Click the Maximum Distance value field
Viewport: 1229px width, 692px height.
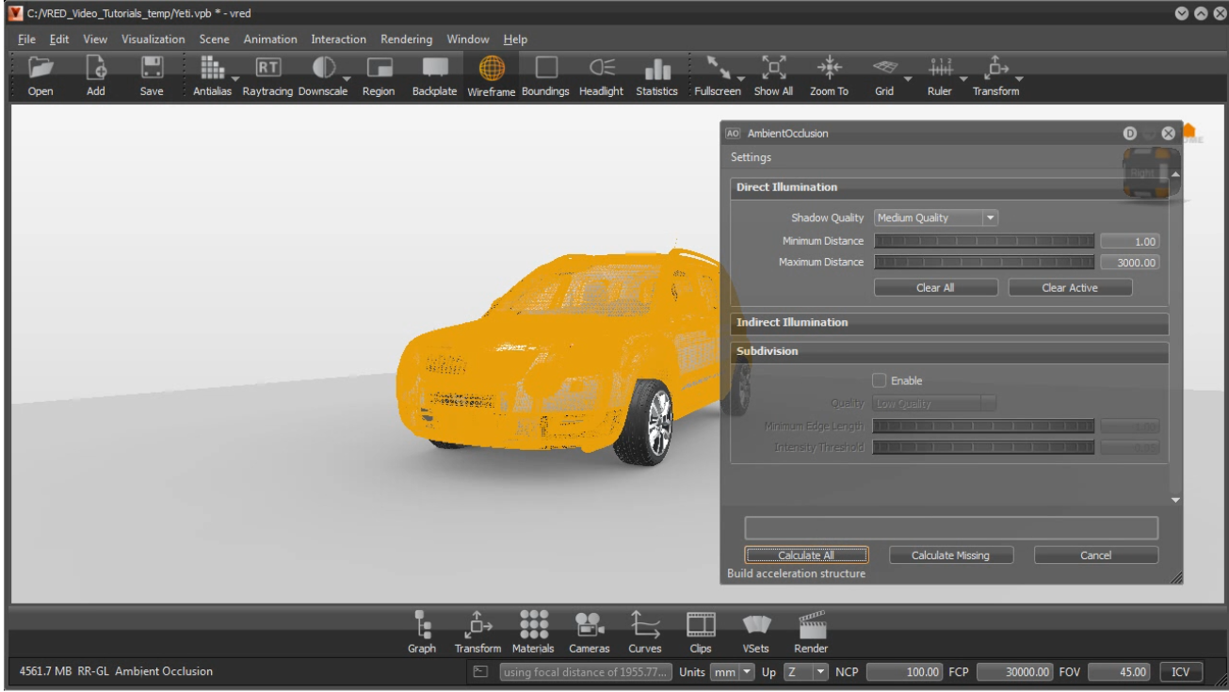coord(1130,263)
